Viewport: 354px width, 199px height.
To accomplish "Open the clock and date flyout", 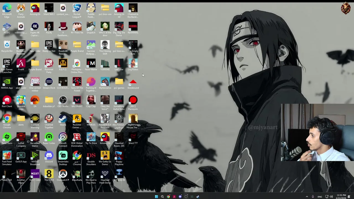I will tap(340, 197).
